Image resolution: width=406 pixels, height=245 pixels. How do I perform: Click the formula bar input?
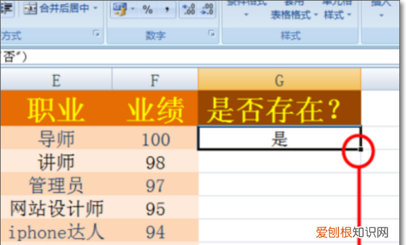click(x=200, y=57)
